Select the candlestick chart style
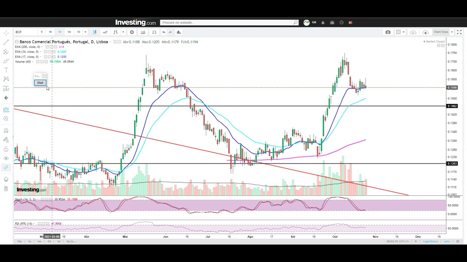This screenshot has height=262, width=467. [x=94, y=32]
